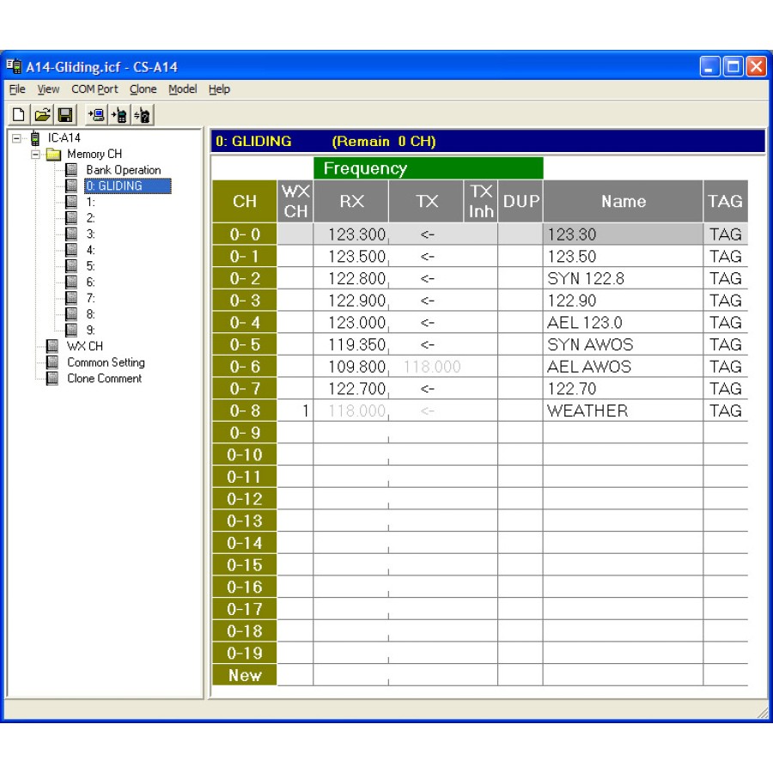Click the channel 0- 4 row header
The image size is (773, 773).
point(245,322)
